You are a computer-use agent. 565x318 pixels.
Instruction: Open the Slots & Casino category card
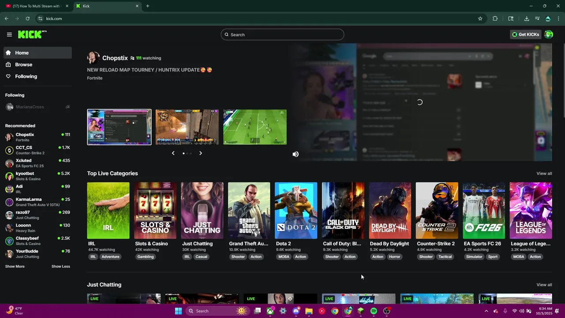155,211
